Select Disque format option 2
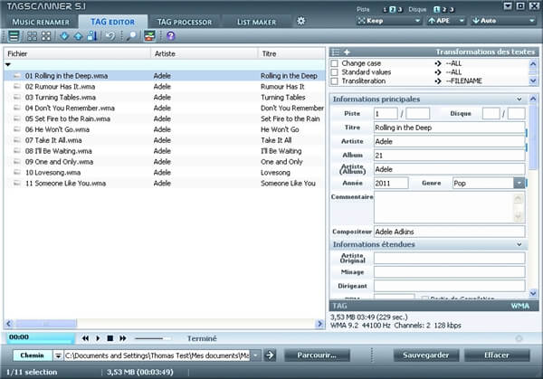This screenshot has width=543, height=379. [x=444, y=10]
